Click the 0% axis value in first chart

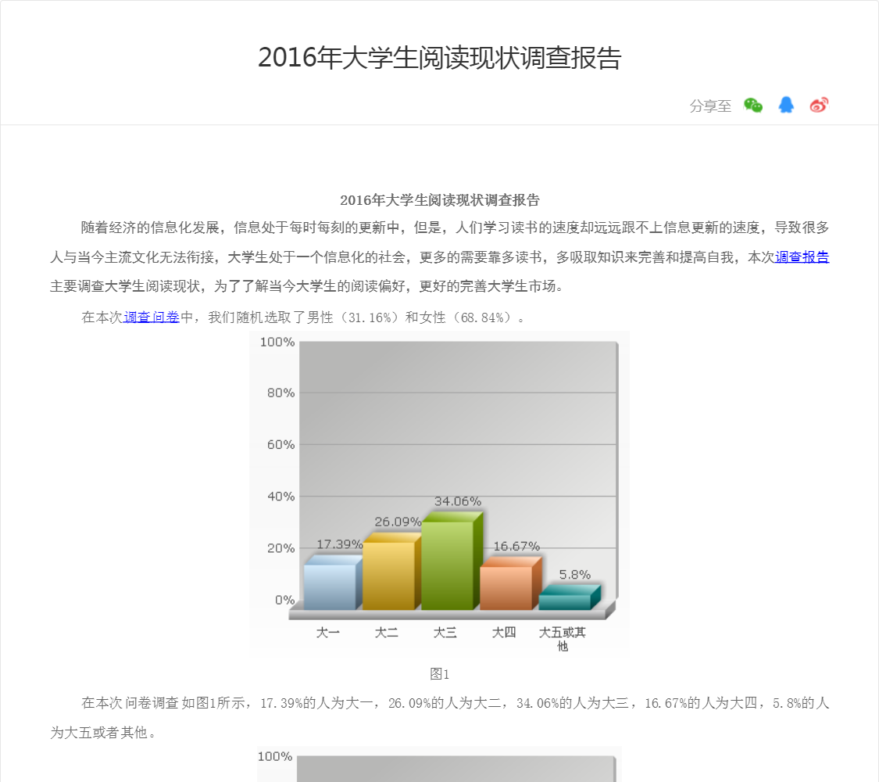284,601
